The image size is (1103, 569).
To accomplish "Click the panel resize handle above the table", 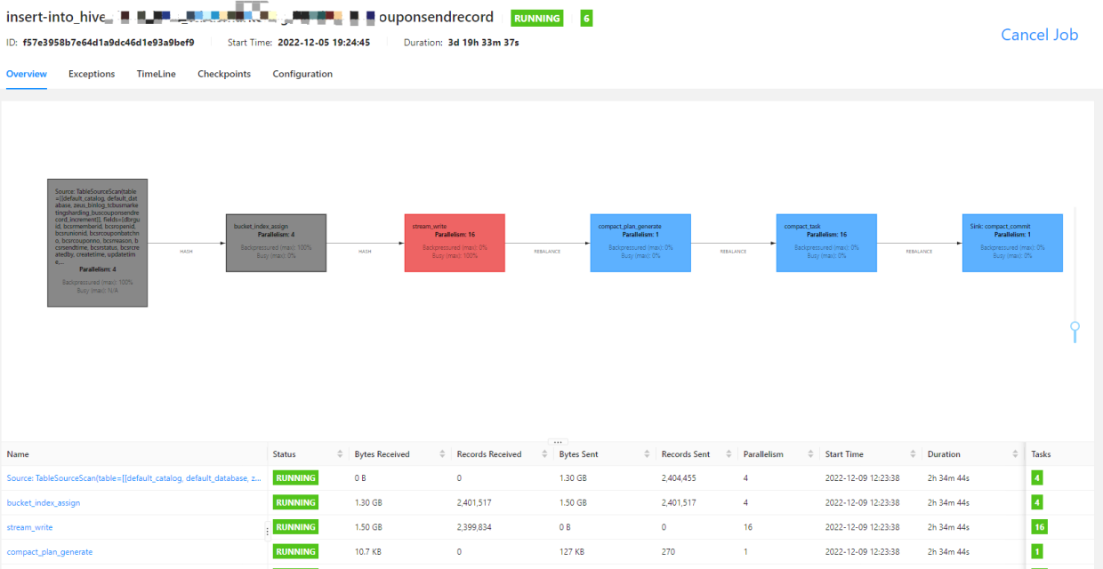I will point(558,442).
